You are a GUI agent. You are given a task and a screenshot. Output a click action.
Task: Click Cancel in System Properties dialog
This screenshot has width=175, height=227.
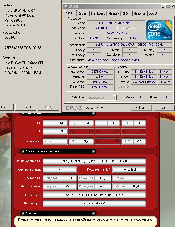point(26,107)
